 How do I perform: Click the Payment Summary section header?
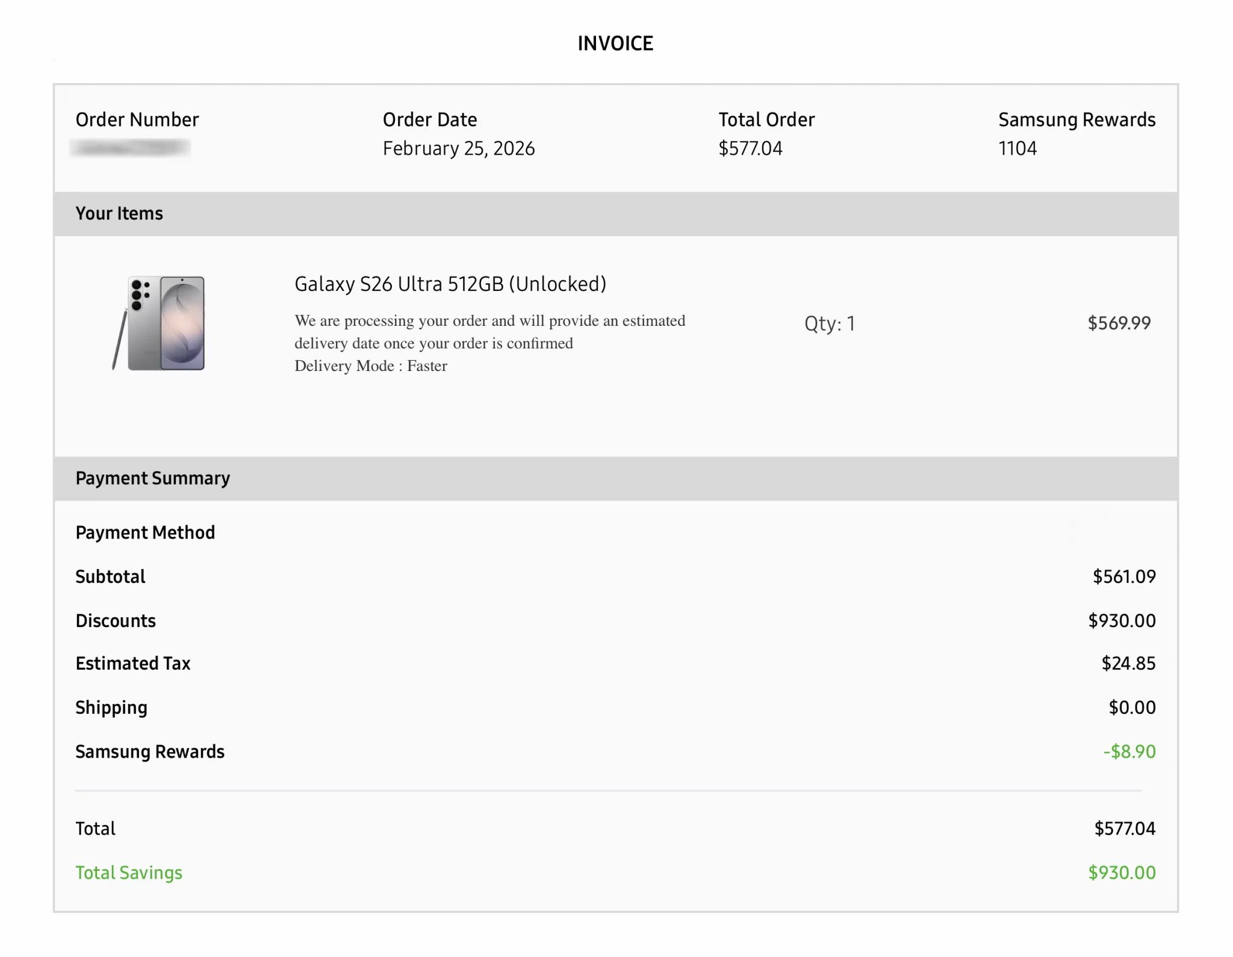(x=152, y=478)
